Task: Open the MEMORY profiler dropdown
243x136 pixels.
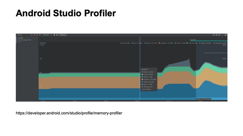Action: [47, 35]
